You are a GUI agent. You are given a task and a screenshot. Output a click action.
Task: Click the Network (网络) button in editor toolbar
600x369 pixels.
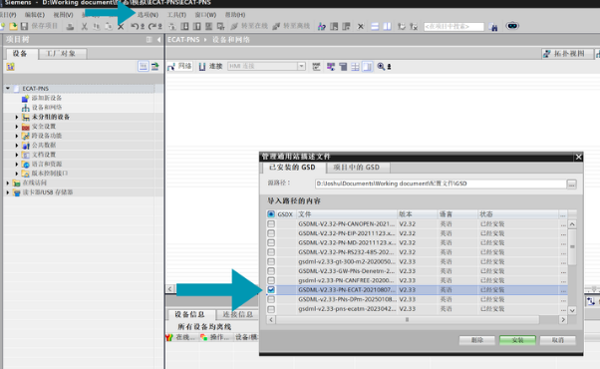179,66
